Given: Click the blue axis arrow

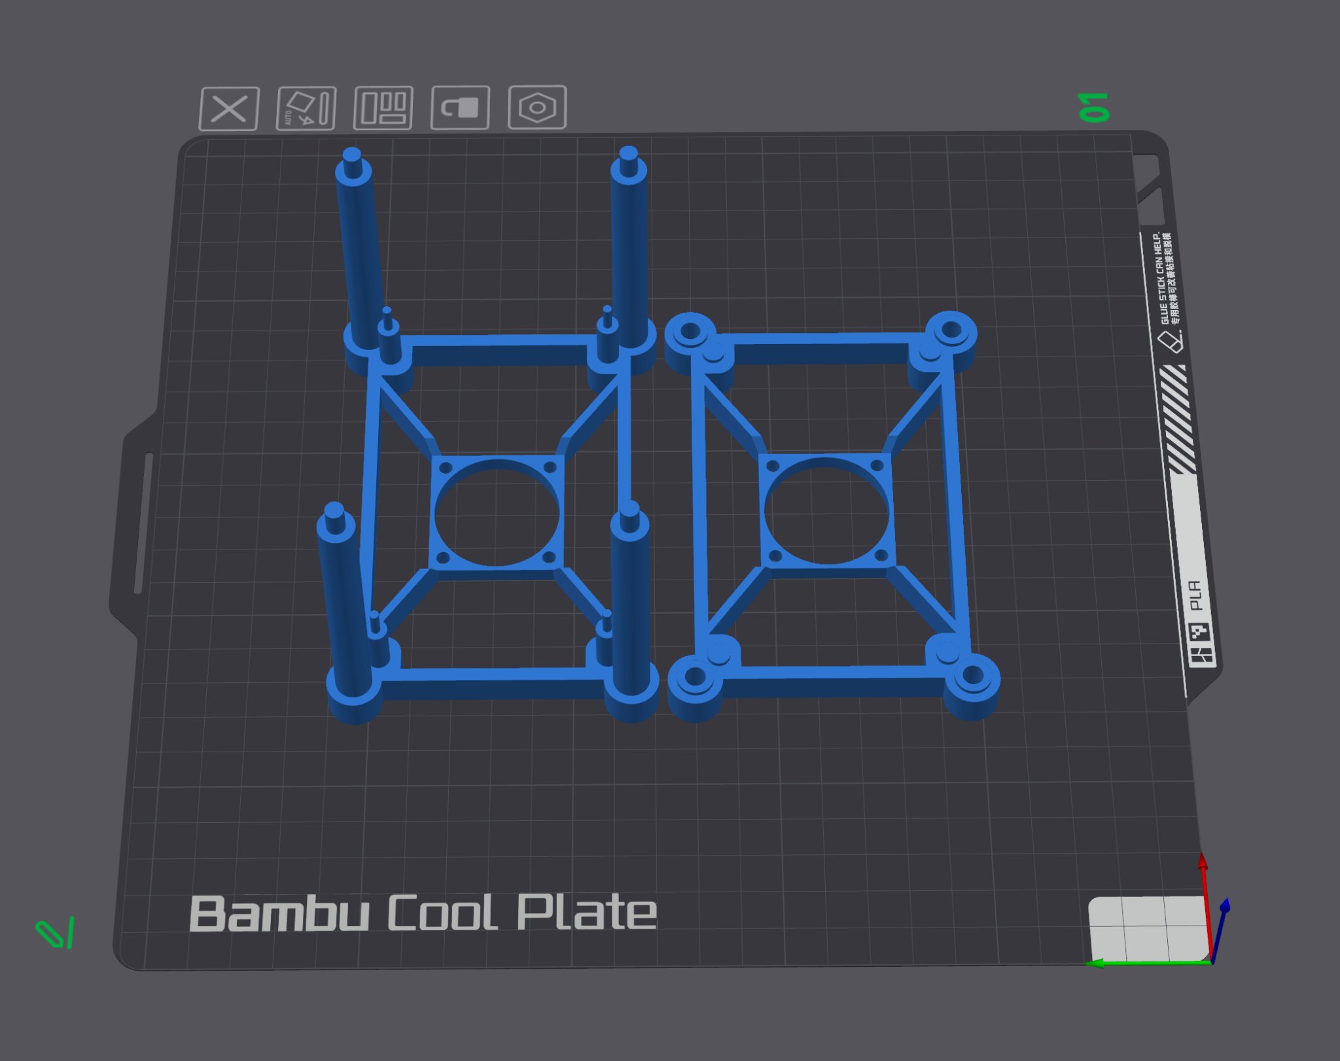Looking at the screenshot, I should [1225, 907].
